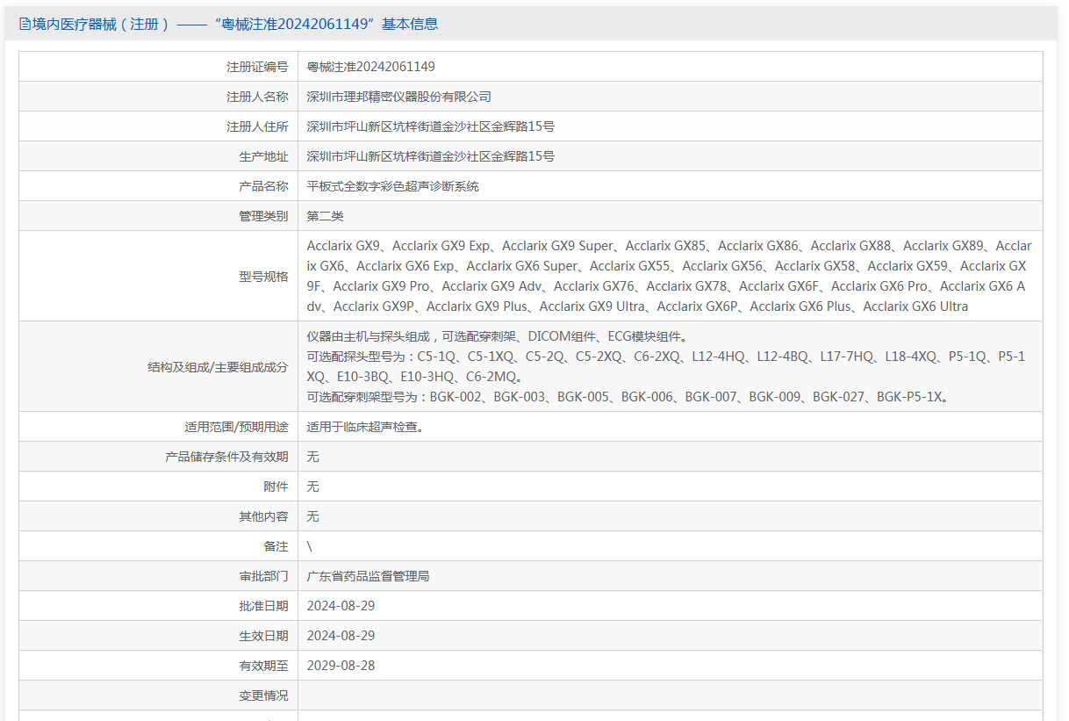Select registration number 粤械注准20242061149 in table

[x=370, y=67]
